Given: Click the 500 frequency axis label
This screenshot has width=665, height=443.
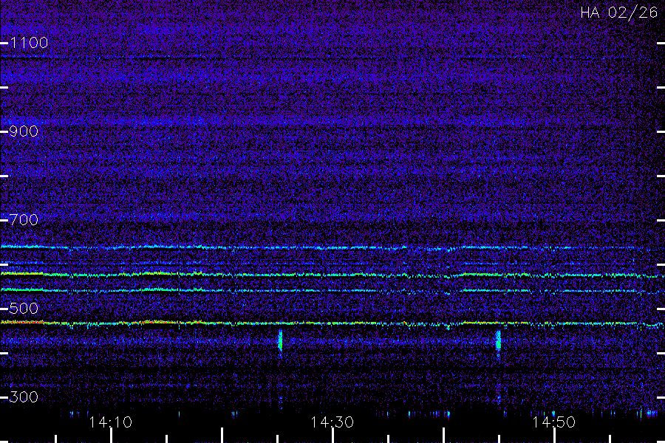Looking at the screenshot, I should click(24, 309).
